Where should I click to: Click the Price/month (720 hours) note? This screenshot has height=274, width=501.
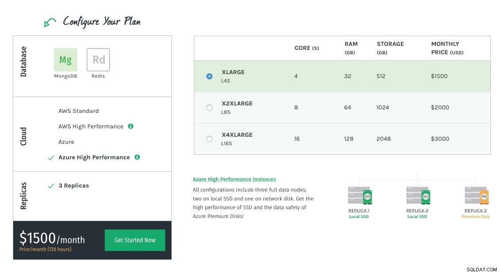46,249
